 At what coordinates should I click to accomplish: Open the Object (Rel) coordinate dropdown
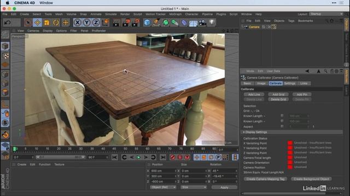pos(163,187)
